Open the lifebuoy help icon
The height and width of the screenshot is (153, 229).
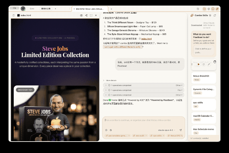[x=209, y=9]
